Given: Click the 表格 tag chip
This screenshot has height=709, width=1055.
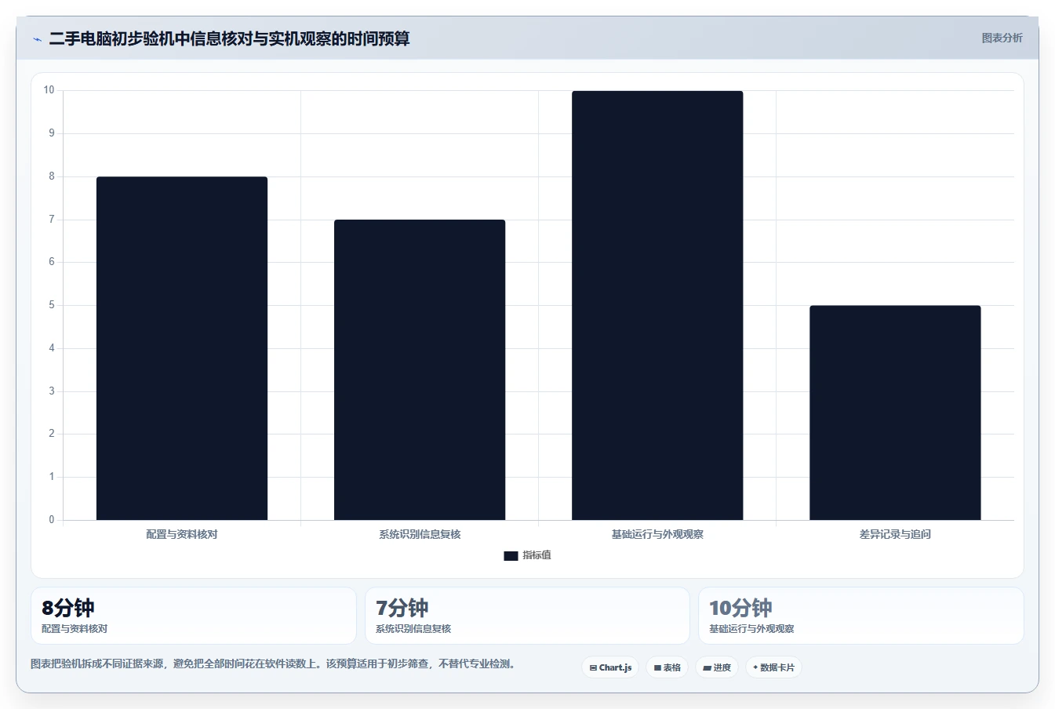Looking at the screenshot, I should click(x=668, y=667).
